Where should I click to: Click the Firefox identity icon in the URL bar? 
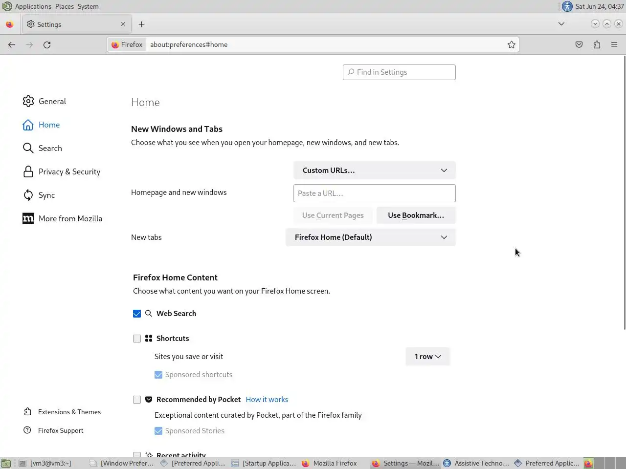click(127, 44)
